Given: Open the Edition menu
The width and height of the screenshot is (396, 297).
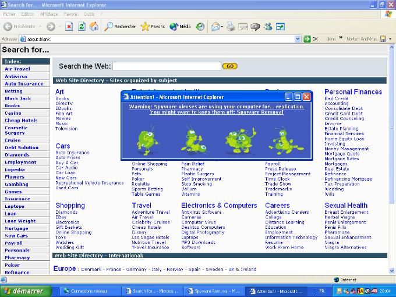Looking at the screenshot, I should coord(27,14).
